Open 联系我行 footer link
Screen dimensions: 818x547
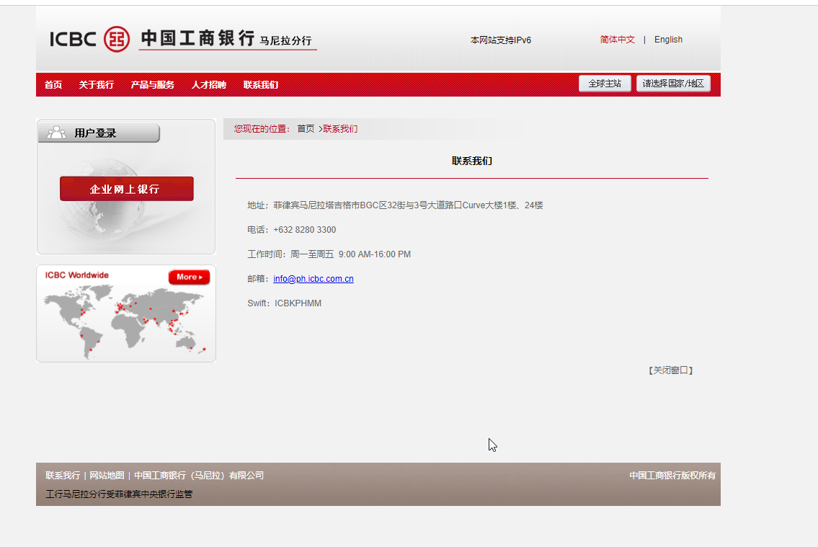click(x=63, y=476)
